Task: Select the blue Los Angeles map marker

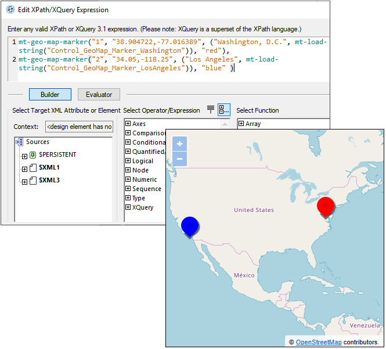Action: (x=190, y=226)
